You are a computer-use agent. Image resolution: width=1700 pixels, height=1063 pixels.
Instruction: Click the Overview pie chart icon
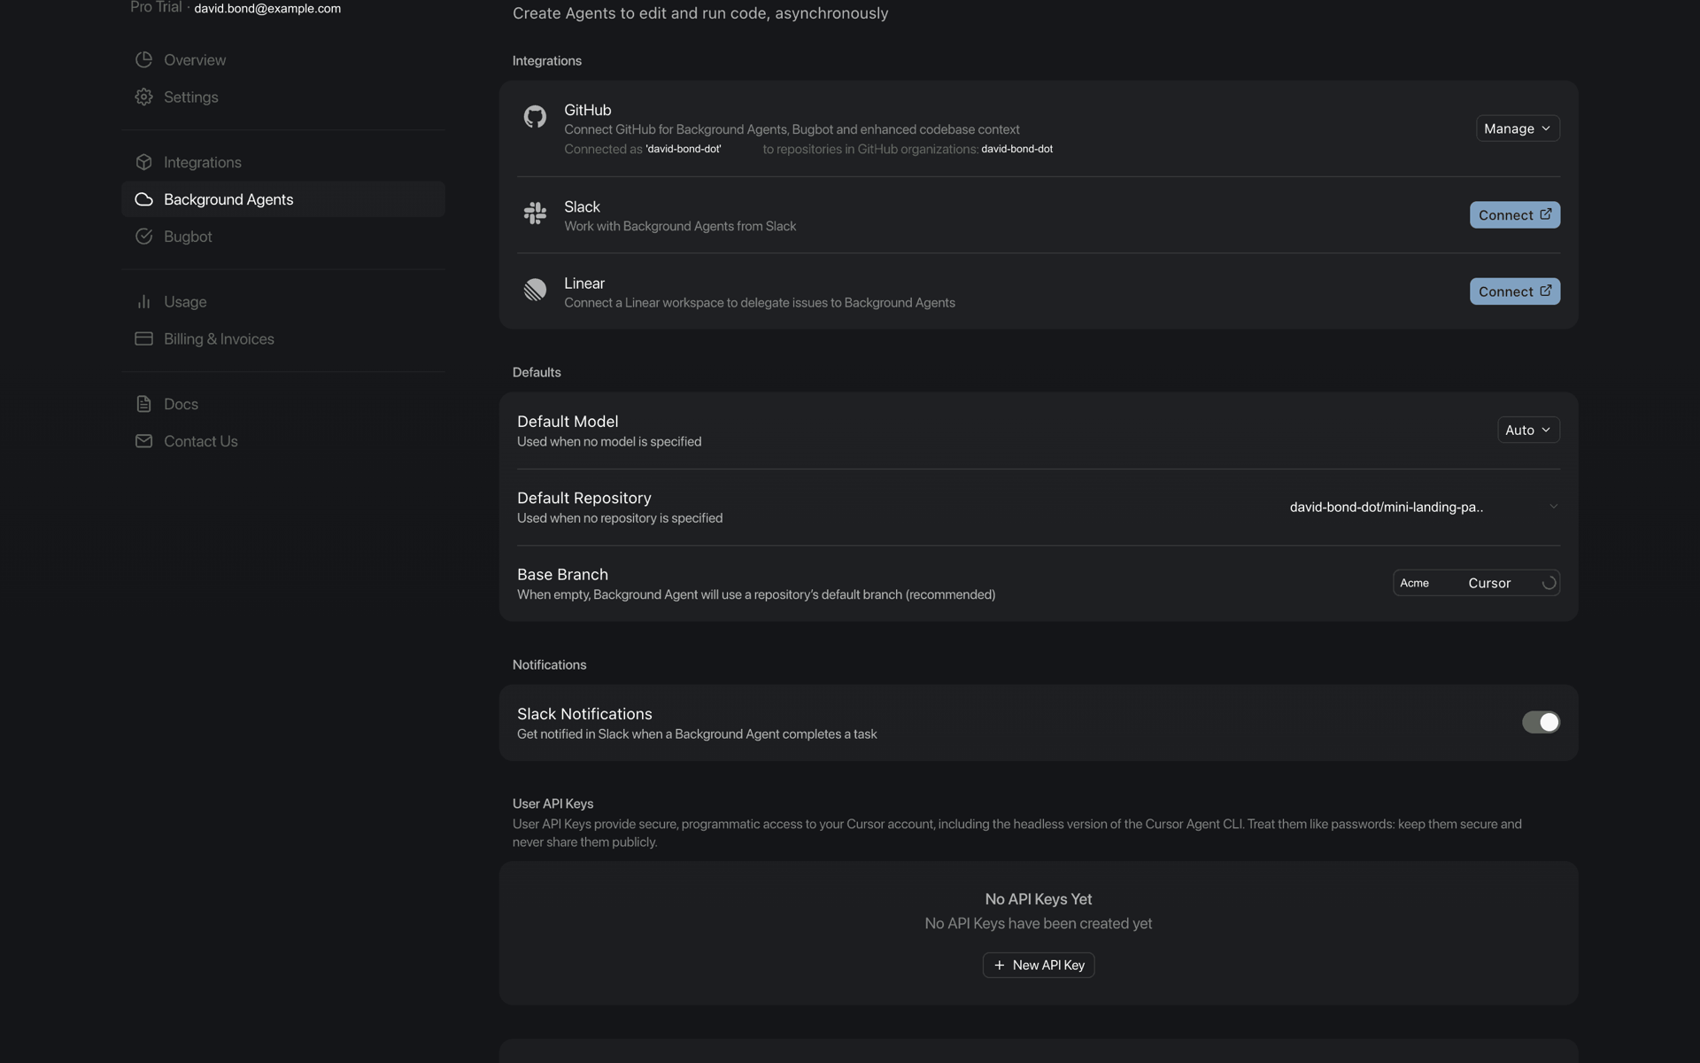point(143,59)
